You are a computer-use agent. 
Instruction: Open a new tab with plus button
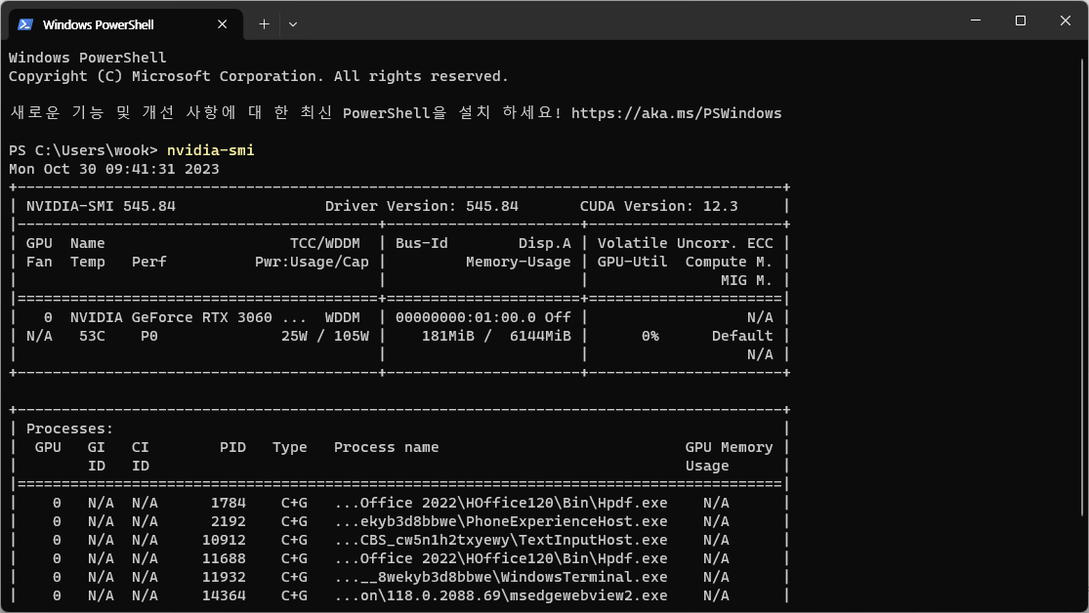[x=264, y=24]
